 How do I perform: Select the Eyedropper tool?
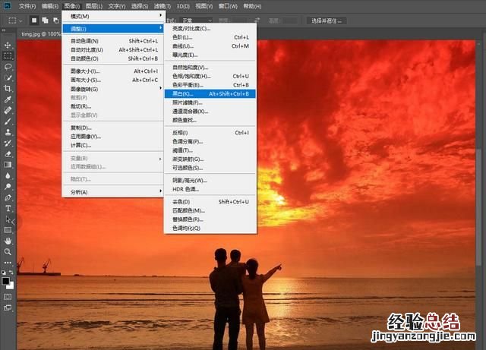tap(8, 99)
